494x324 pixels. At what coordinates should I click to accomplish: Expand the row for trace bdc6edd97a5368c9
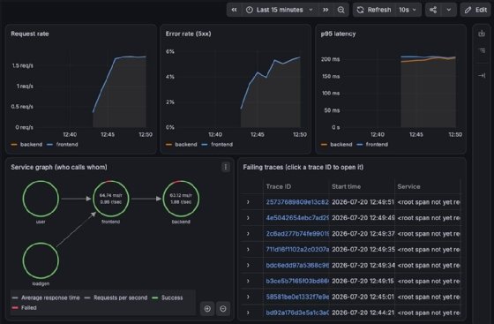248,265
